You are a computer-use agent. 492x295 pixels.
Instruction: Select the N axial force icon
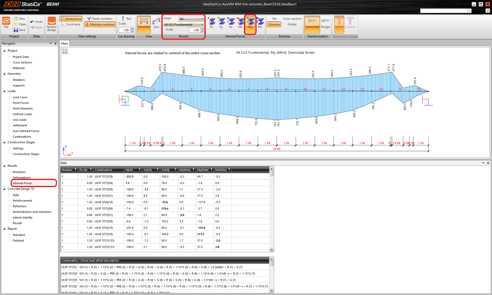(x=211, y=23)
